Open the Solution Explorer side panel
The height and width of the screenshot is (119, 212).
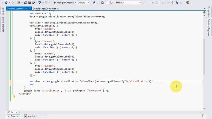(209, 27)
